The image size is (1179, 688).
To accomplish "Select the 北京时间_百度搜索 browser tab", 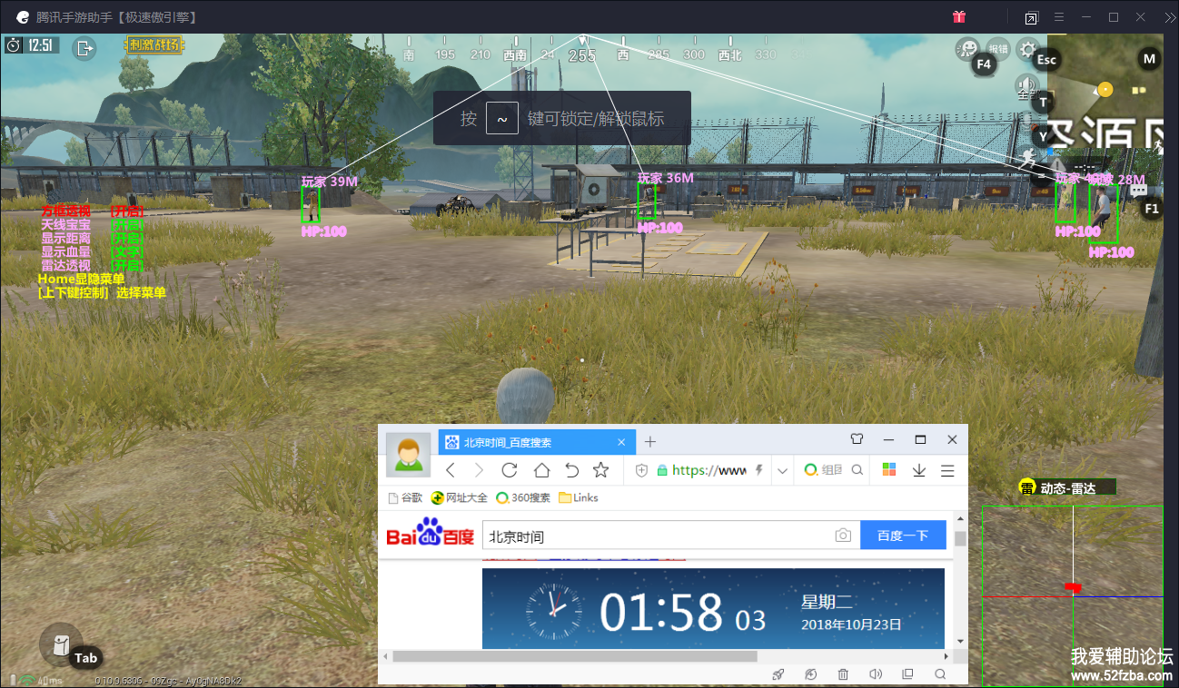I will (x=536, y=442).
